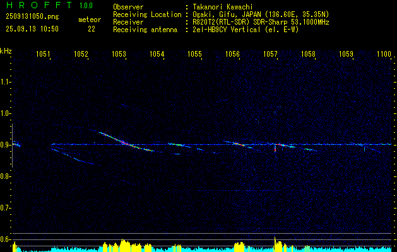This screenshot has height=252, width=397.
Task: Click the 1057 time axis label
Action: [270, 54]
